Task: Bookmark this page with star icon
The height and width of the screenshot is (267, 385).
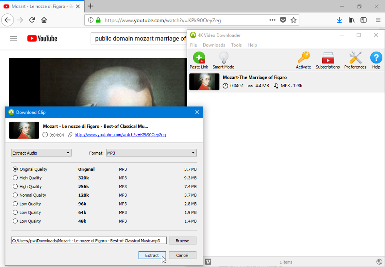Action: click(x=293, y=20)
